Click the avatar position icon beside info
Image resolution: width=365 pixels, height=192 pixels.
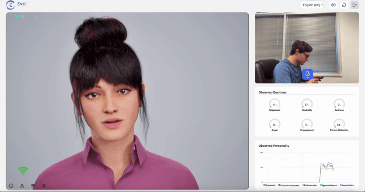(22, 186)
